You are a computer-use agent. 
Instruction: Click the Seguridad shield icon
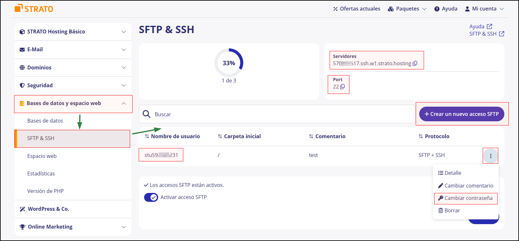(22, 85)
